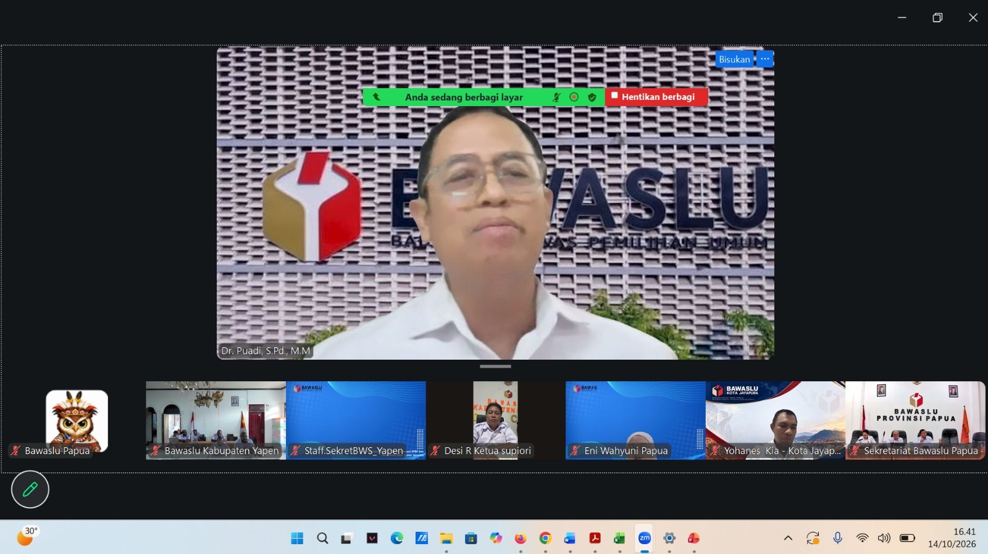Click the Dr. Puadi, S.Pd., M.M name label

pyautogui.click(x=266, y=350)
